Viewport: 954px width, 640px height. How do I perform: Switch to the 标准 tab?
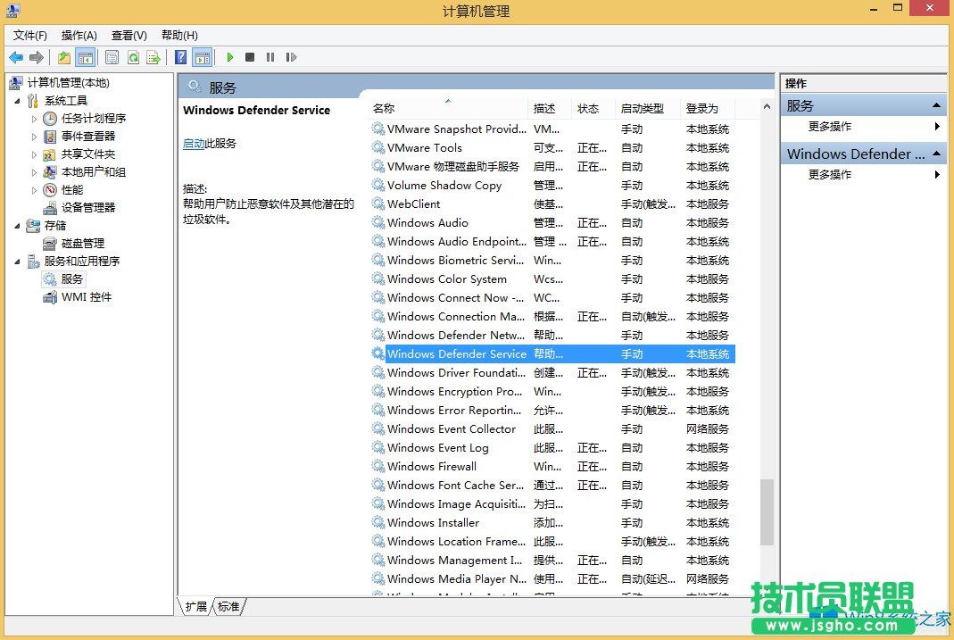pyautogui.click(x=228, y=606)
